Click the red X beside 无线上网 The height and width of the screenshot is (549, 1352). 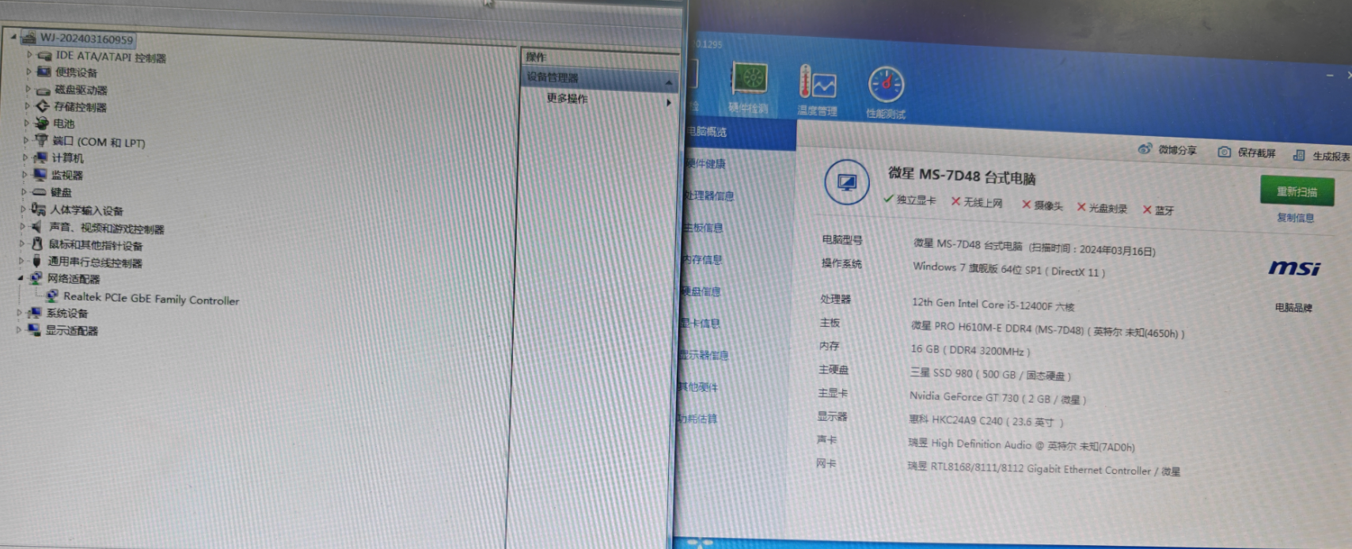[955, 202]
